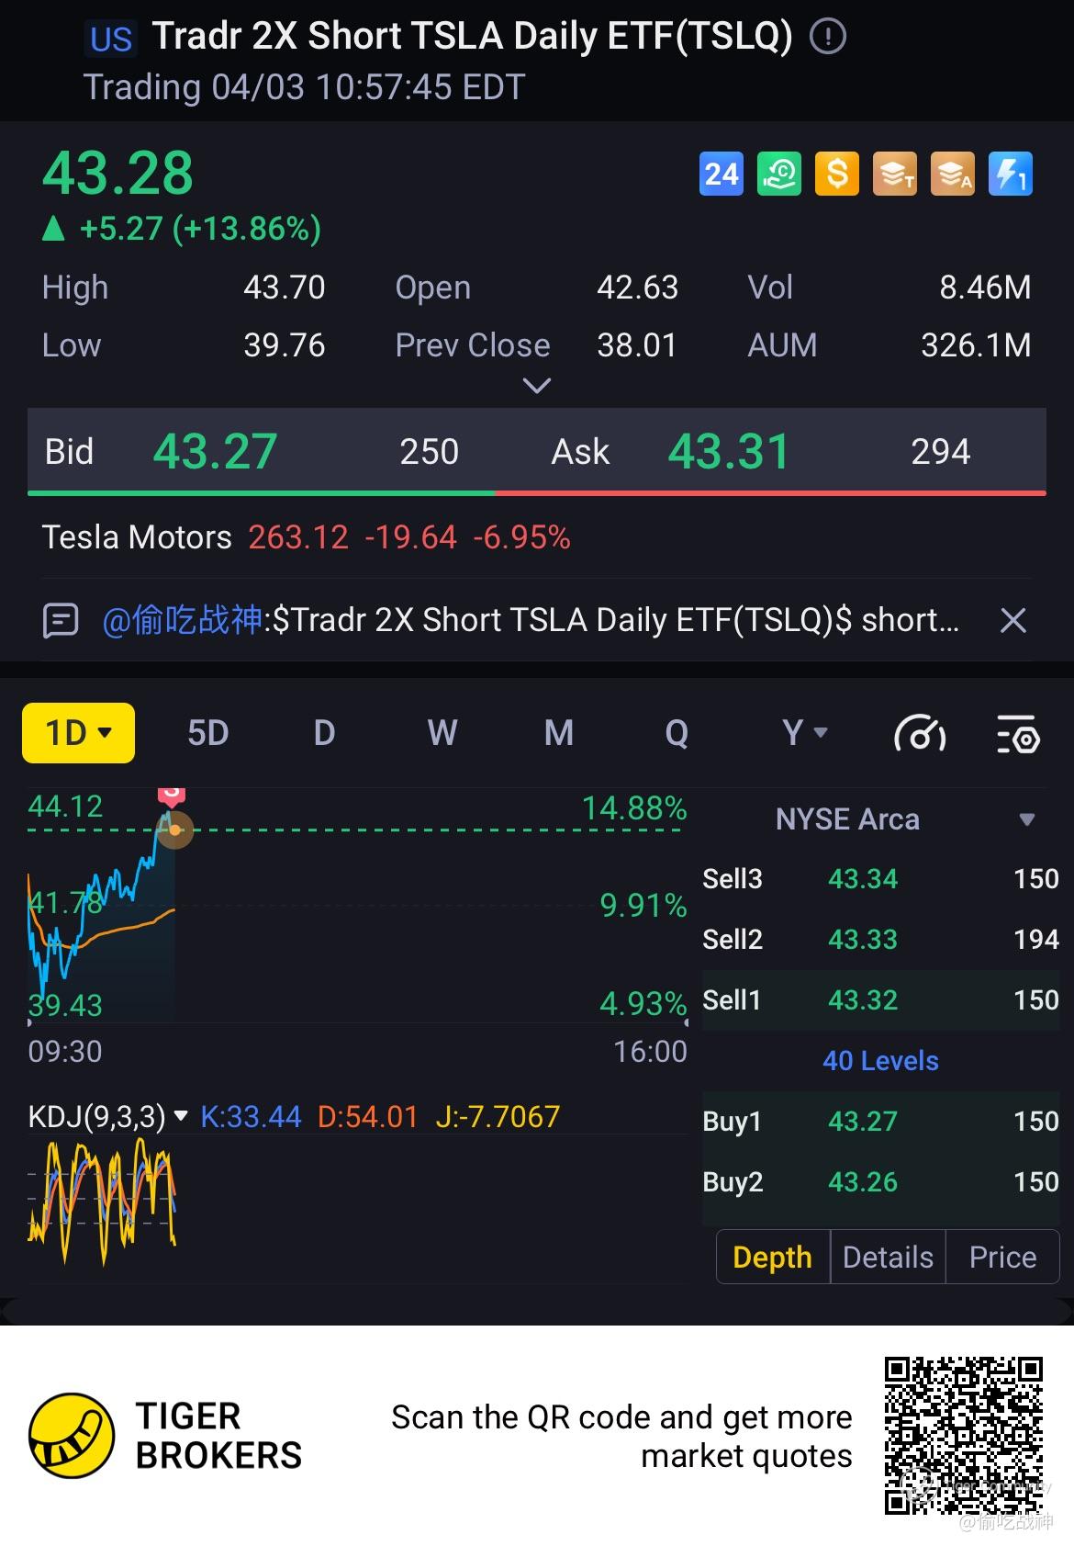The image size is (1074, 1546).
Task: Tap the Low value 39.76
Action: click(x=285, y=345)
